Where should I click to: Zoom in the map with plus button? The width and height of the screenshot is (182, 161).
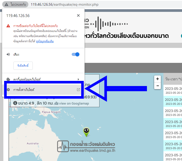pos(158,79)
